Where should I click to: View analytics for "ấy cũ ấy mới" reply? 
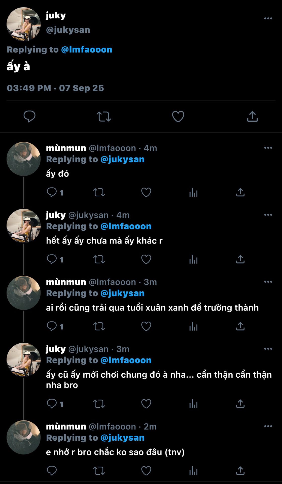click(x=193, y=404)
